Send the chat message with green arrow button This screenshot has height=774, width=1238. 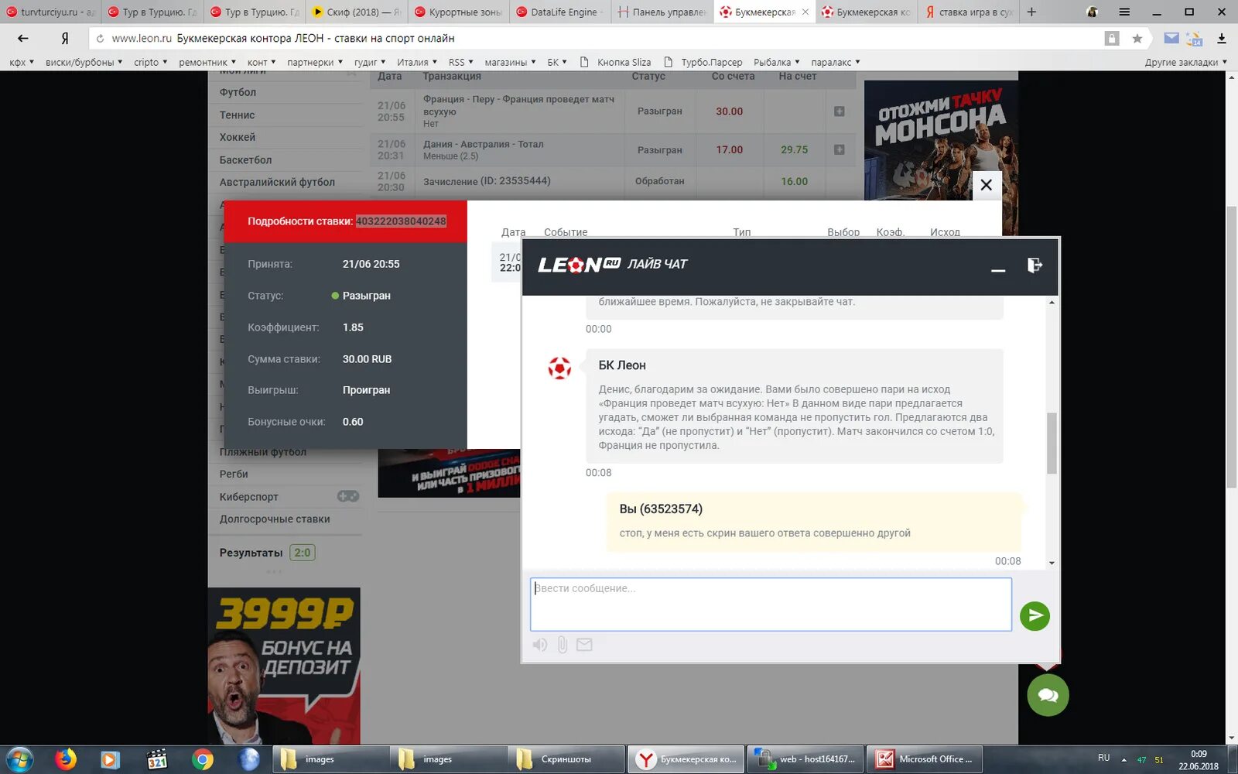1035,616
